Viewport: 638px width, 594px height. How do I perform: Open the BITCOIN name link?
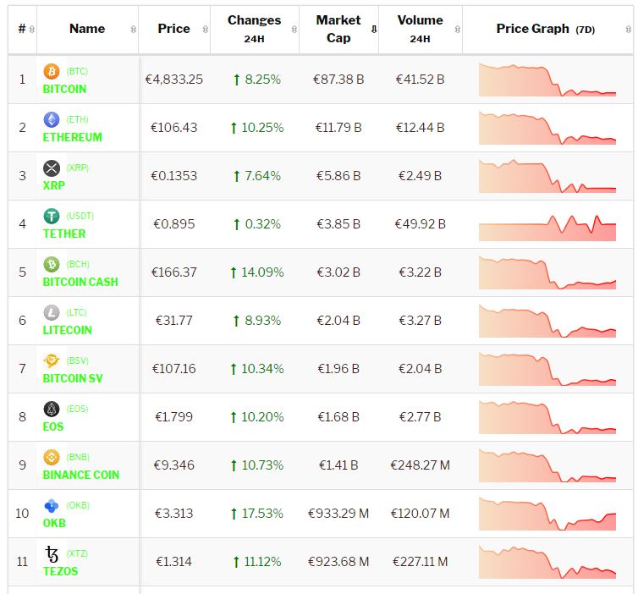(64, 89)
